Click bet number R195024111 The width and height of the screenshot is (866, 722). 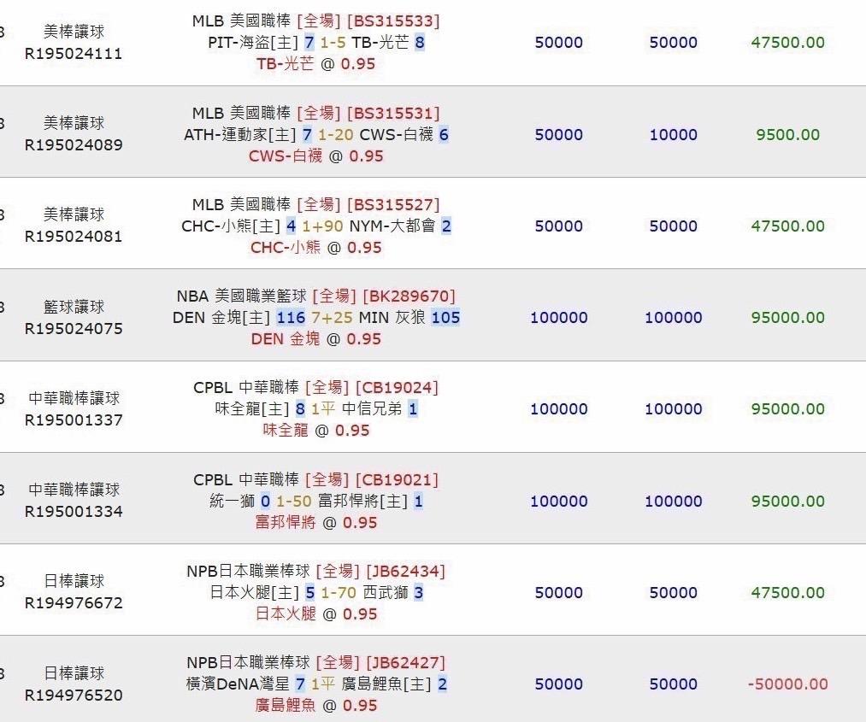74,54
